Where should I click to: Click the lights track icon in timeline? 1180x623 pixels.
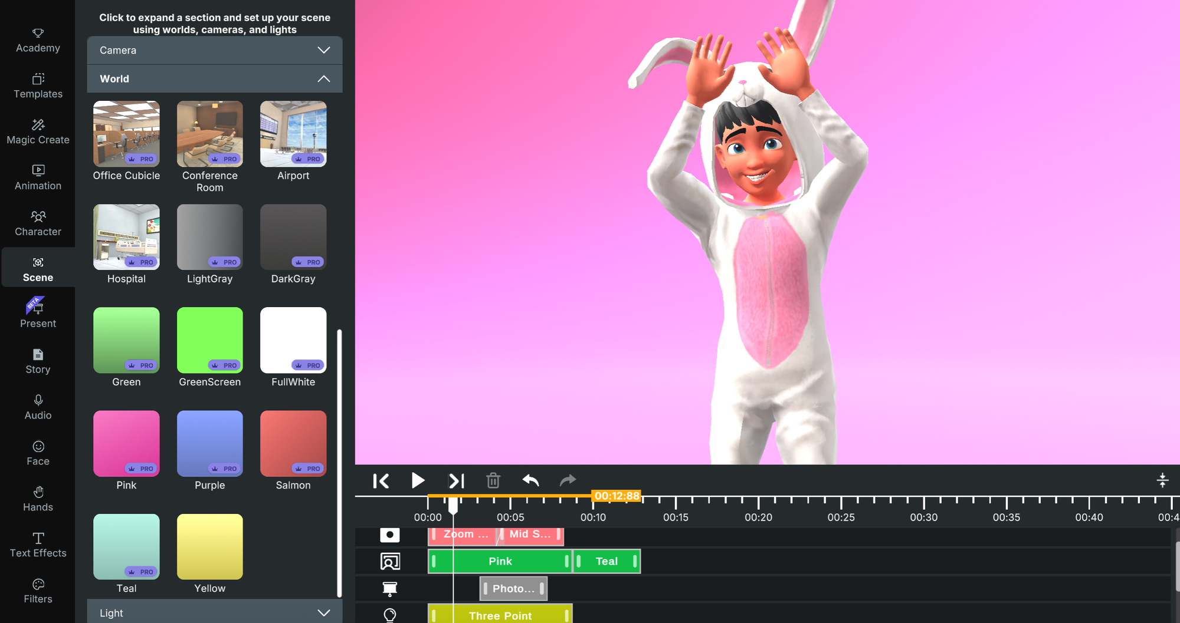pos(389,614)
